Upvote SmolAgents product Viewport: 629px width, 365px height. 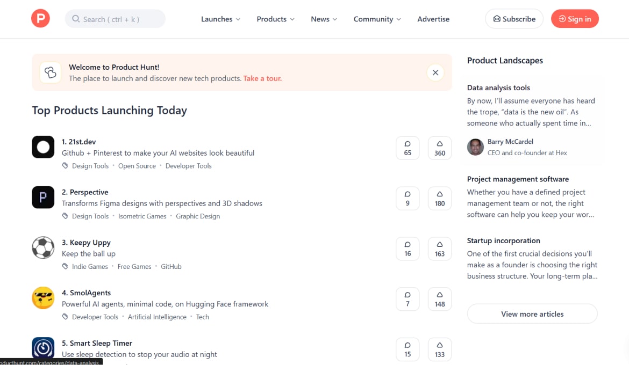439,299
